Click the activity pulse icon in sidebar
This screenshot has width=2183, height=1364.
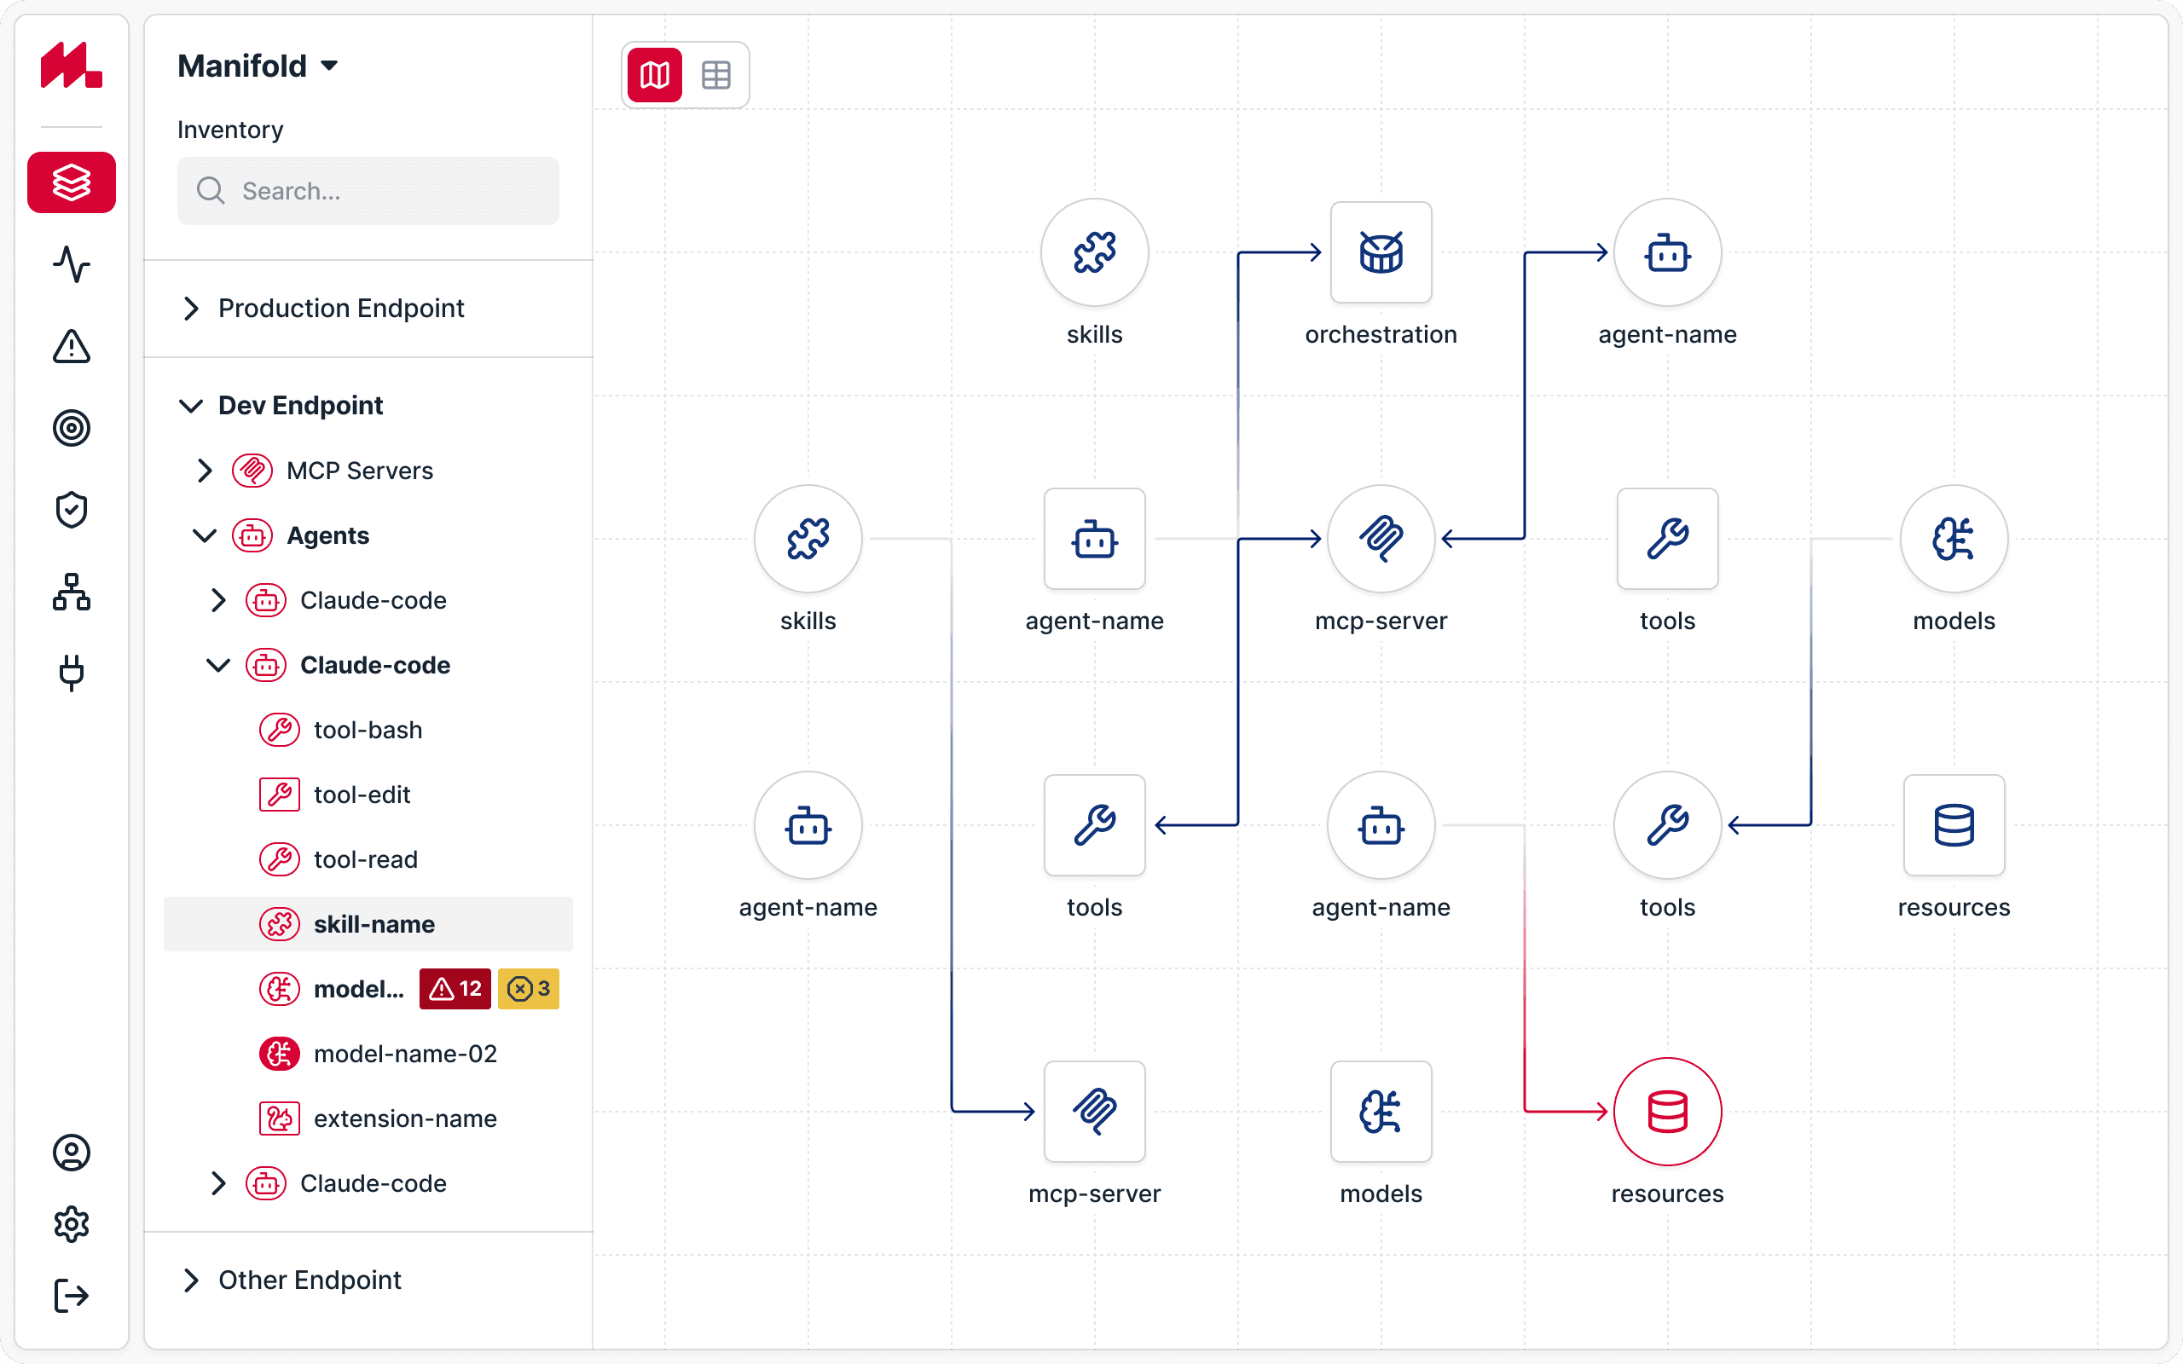point(72,264)
